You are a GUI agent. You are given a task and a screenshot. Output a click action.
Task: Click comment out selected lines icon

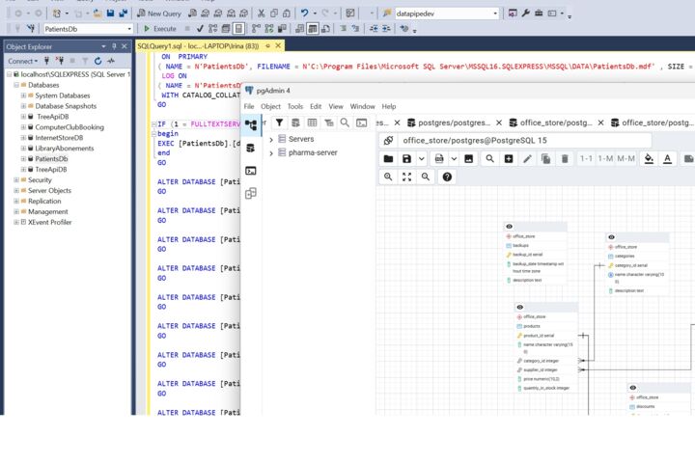click(343, 29)
